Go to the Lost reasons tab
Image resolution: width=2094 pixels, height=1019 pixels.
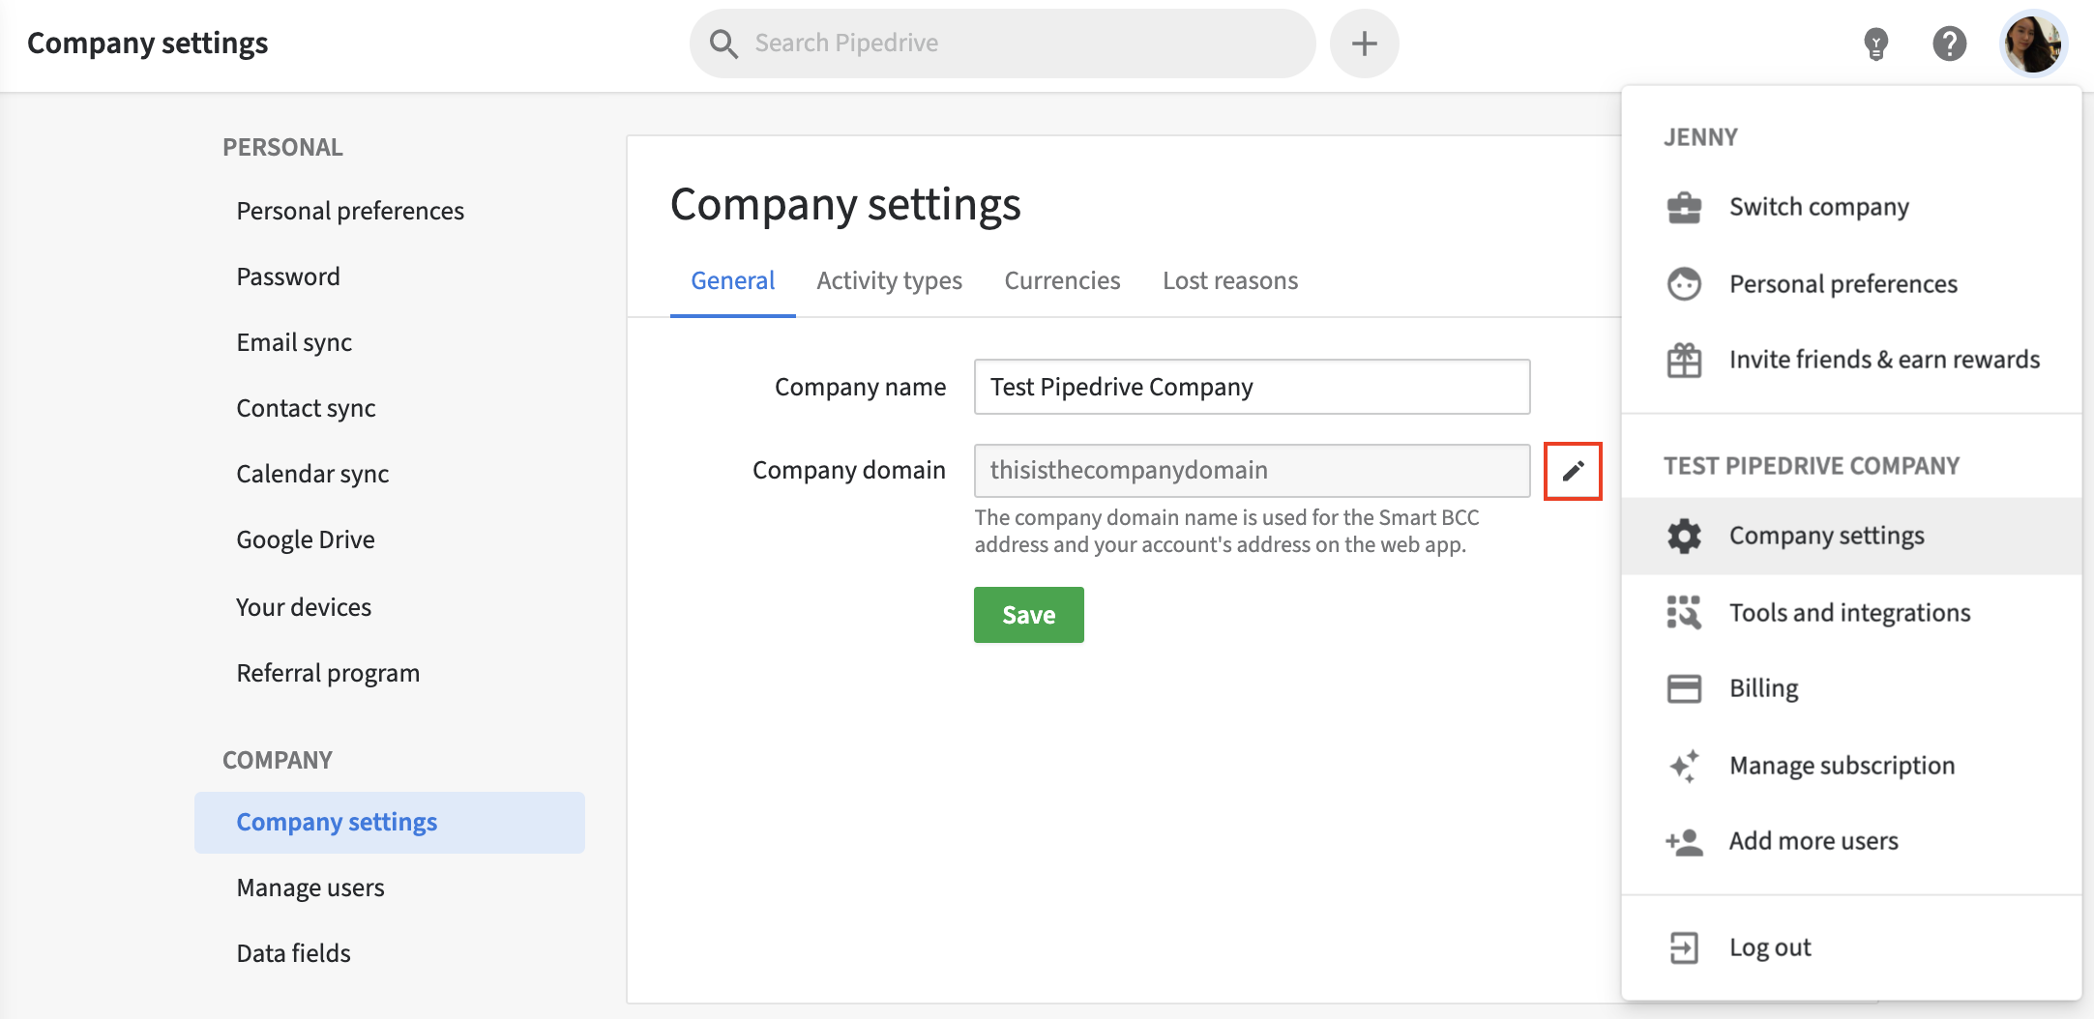1229,280
